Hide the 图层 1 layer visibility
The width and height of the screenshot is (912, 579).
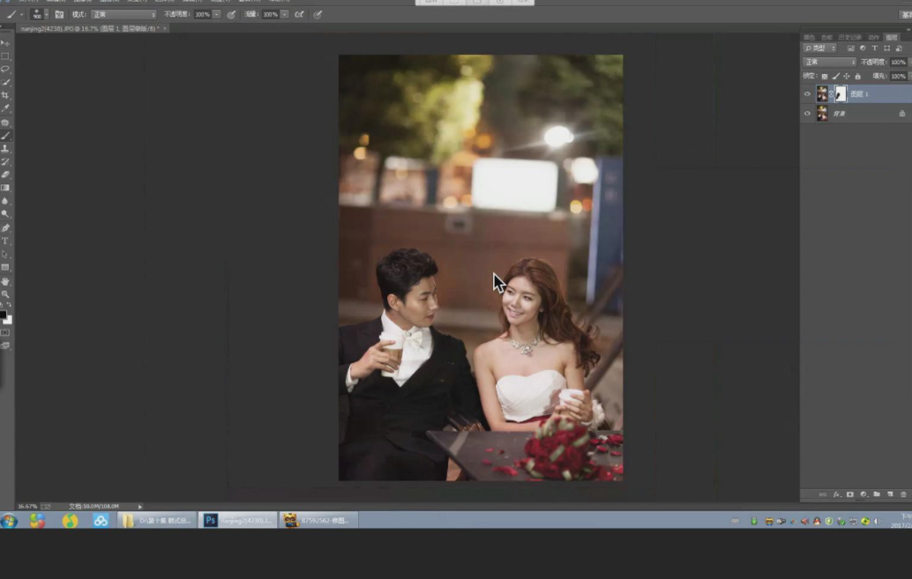(807, 93)
